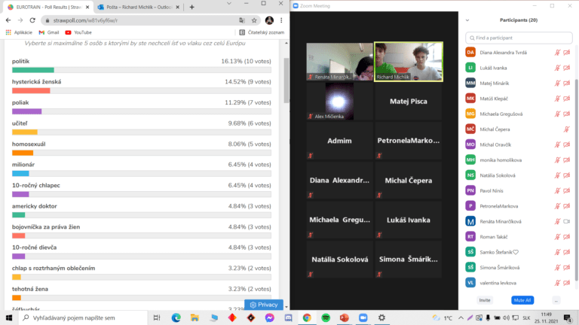The image size is (579, 325).
Task: Toggle mute icon for Lukáš Ivanka
Action: tap(557, 68)
